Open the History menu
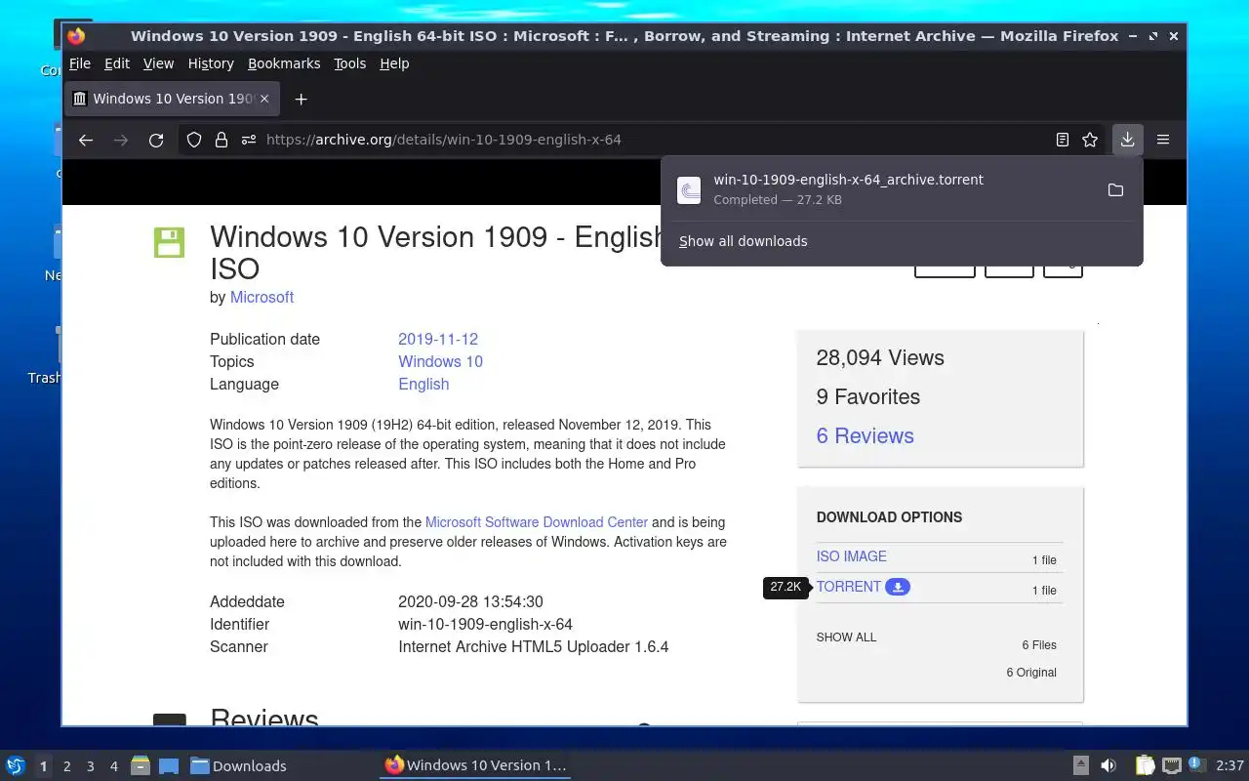Viewport: 1249px width, 781px height. pos(211,63)
